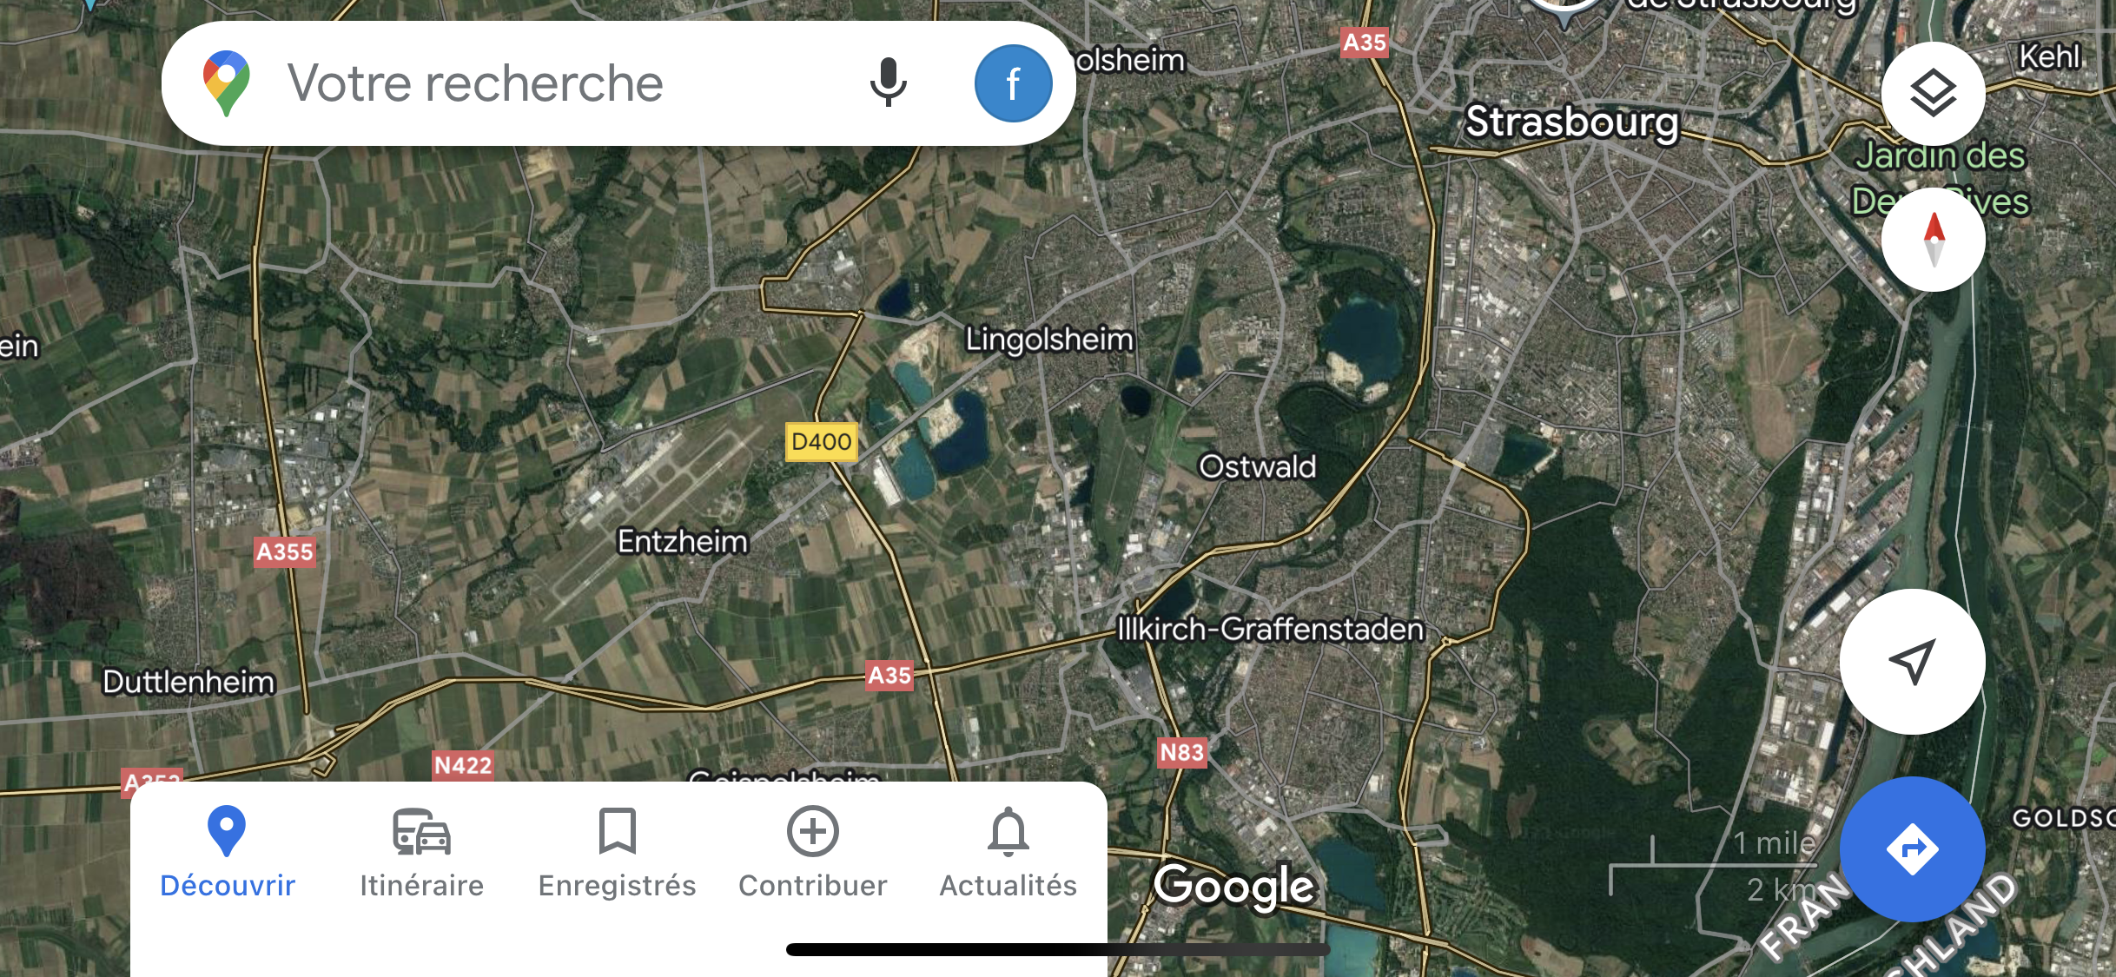Tap the compass to reset north

point(1933,239)
